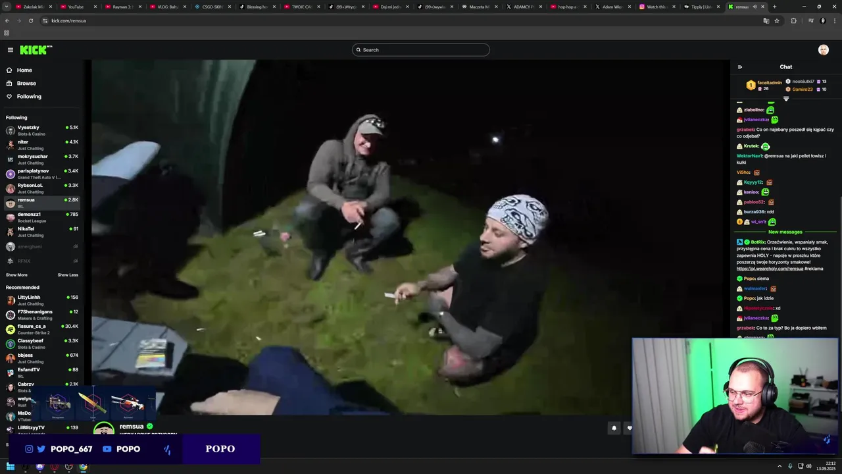The image size is (842, 474).
Task: Collapse list with Show Less
Action: tap(68, 275)
